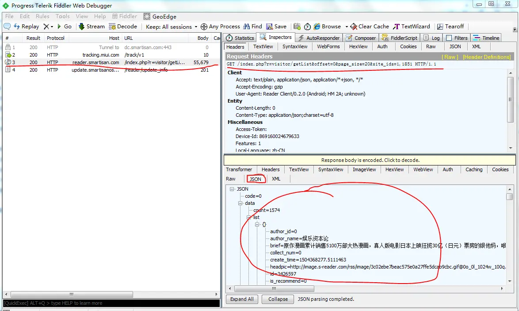Open the Browse dropdown arrow

[347, 27]
